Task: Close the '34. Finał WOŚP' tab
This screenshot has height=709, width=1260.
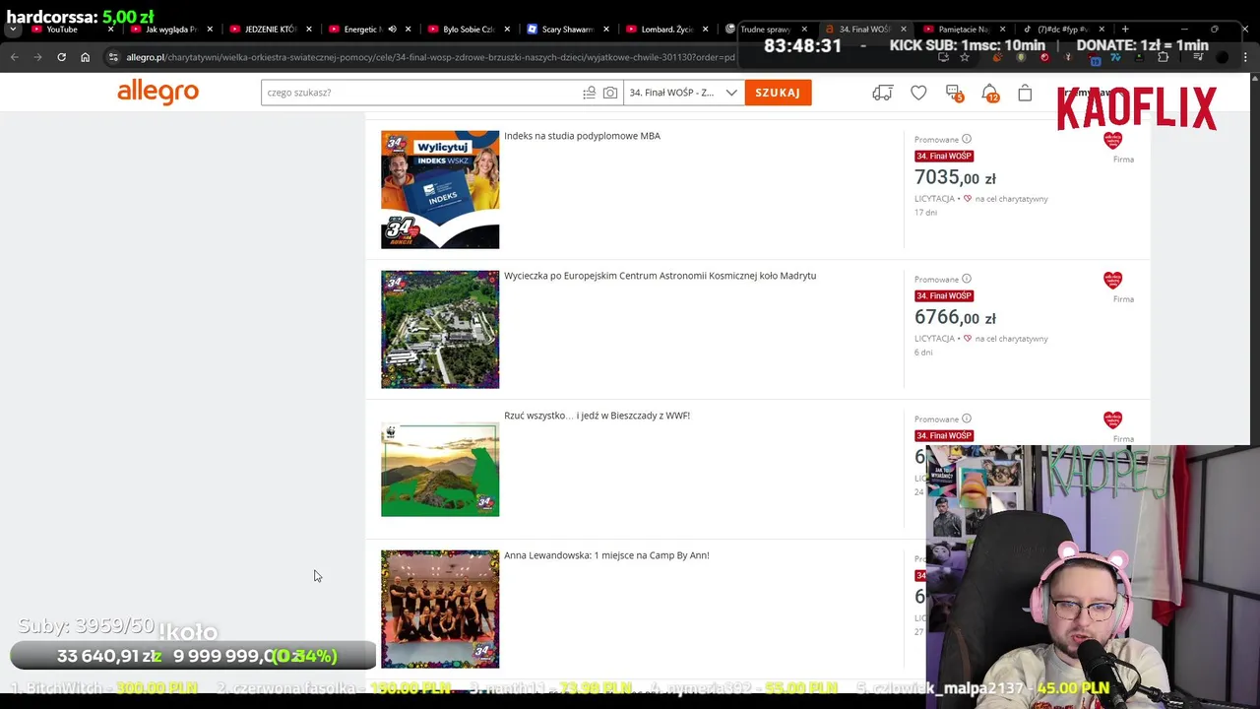Action: [904, 30]
